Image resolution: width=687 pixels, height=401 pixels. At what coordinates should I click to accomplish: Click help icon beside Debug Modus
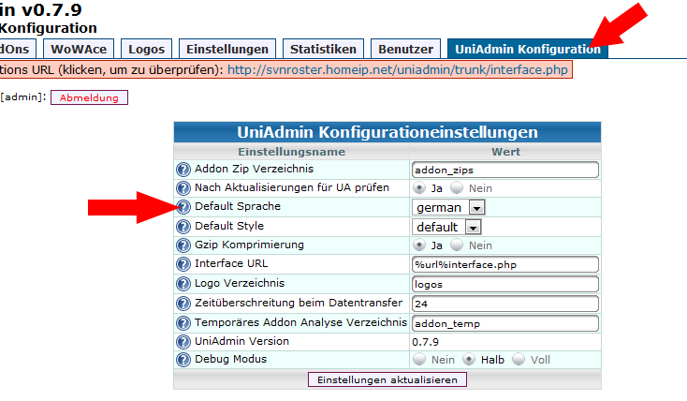click(183, 360)
